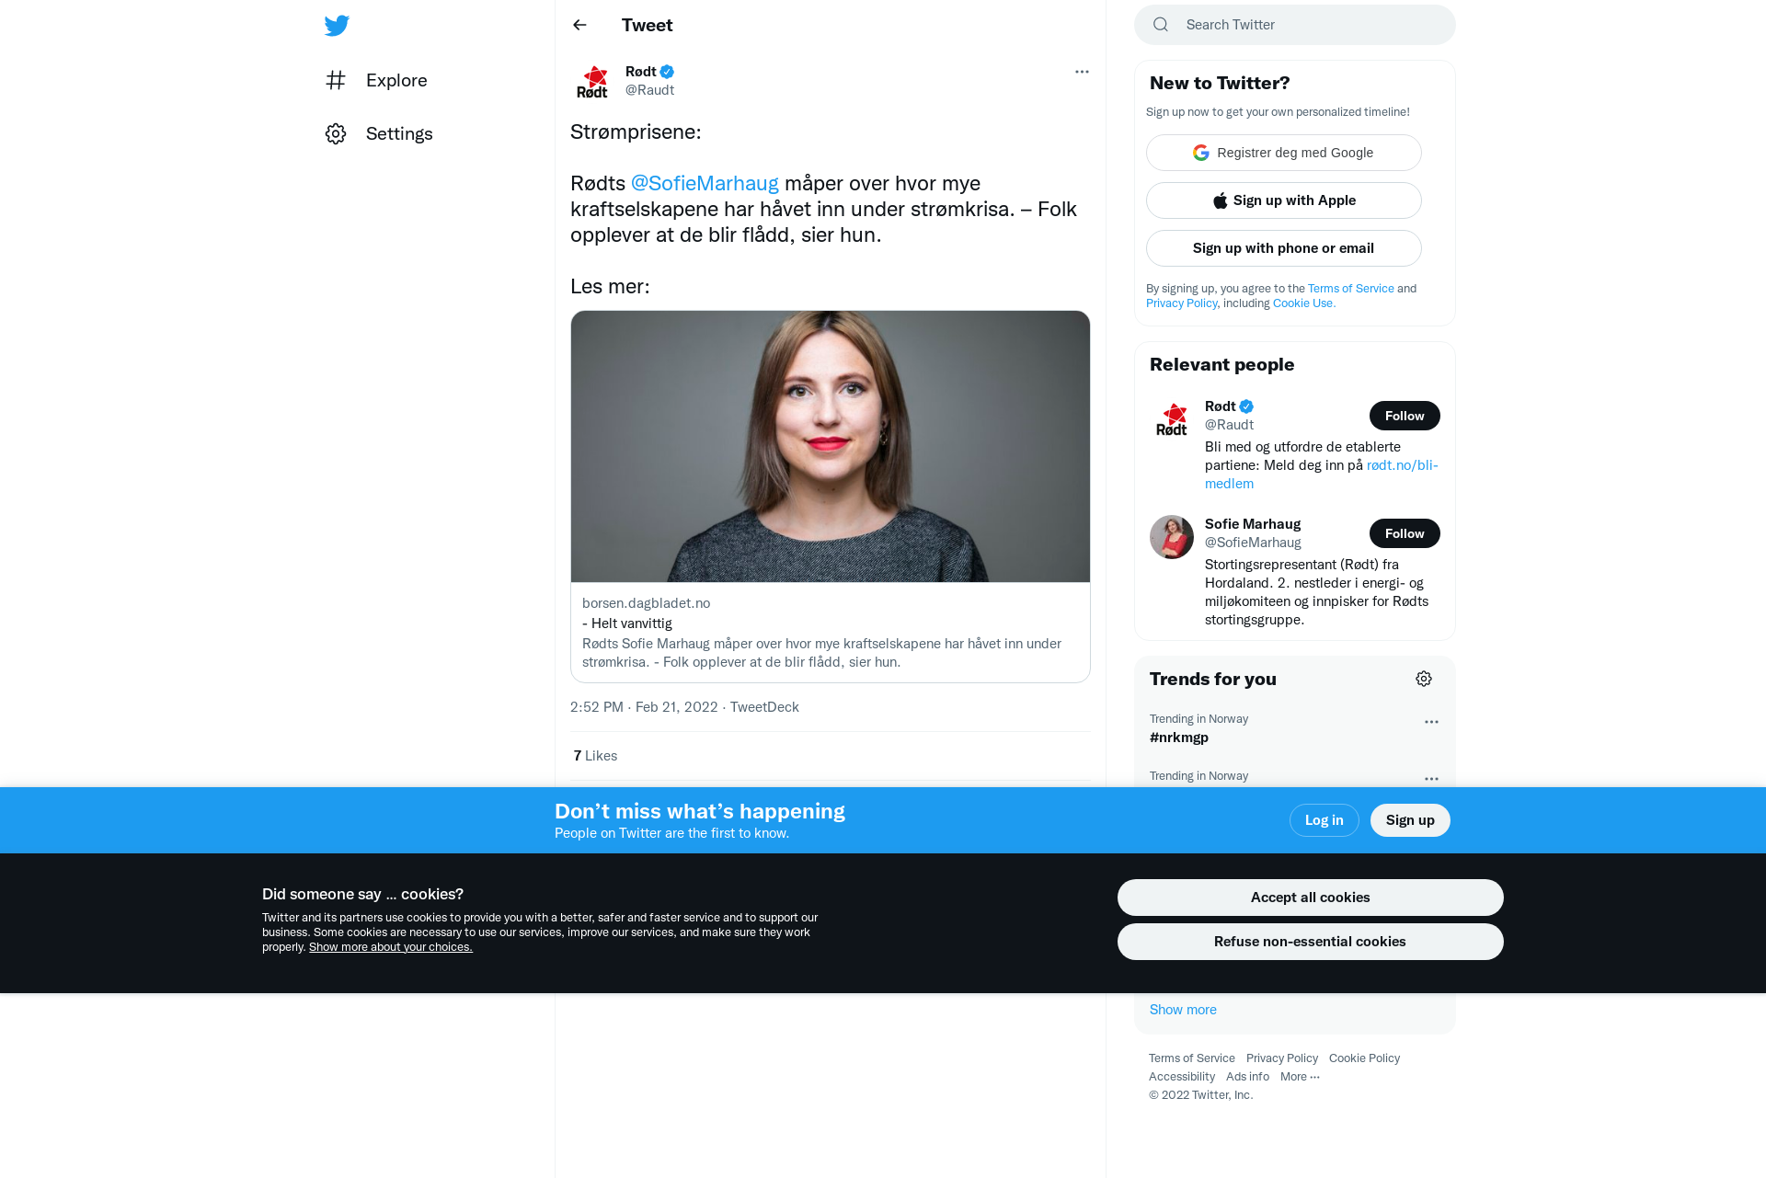Go back using the arrow icon
Image resolution: width=1766 pixels, height=1178 pixels.
579,25
